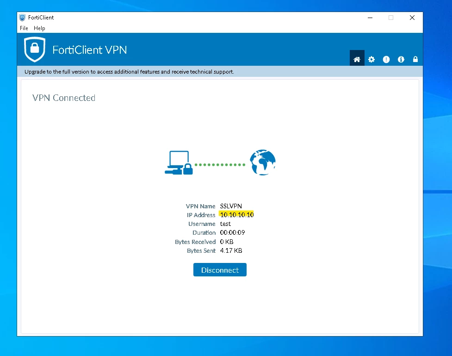Click the globe connection graphic
This screenshot has width=452, height=356.
pos(263,162)
